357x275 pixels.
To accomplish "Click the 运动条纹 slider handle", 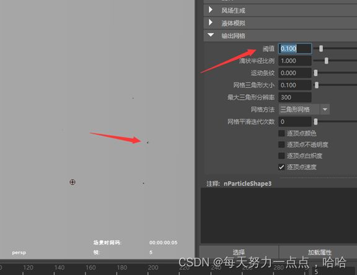I will coord(315,73).
